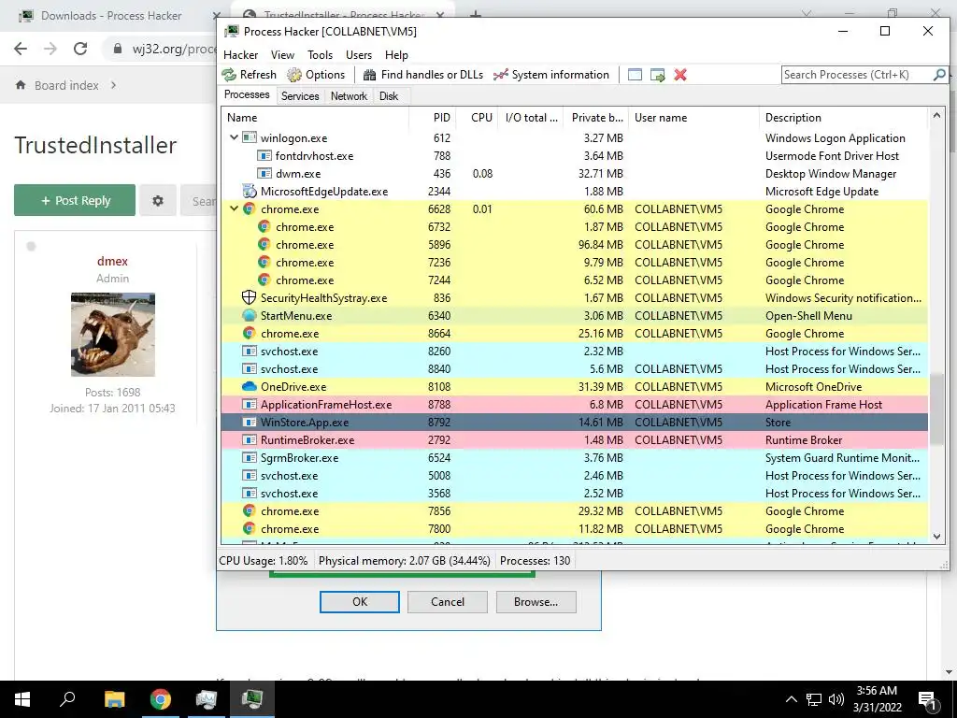Open the Tools menu
The height and width of the screenshot is (718, 957).
[320, 55]
